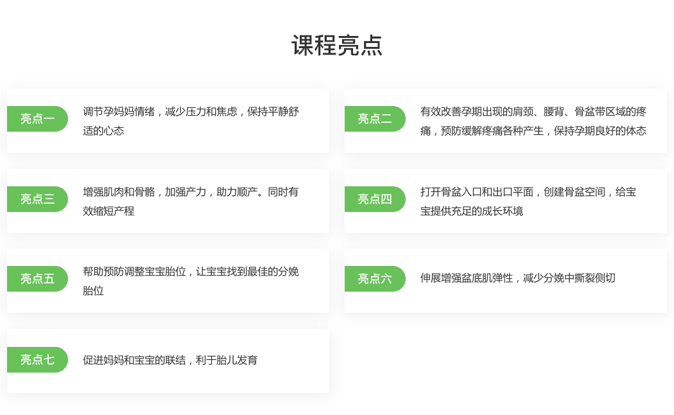Click the description mentioning 肩颈、腰背 pain relief

tap(533, 121)
